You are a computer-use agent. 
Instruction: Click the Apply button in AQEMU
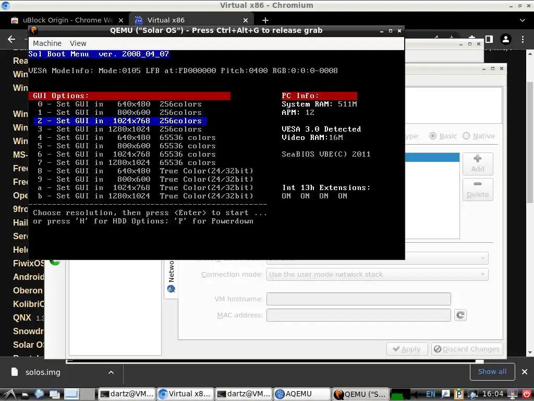pos(407,349)
